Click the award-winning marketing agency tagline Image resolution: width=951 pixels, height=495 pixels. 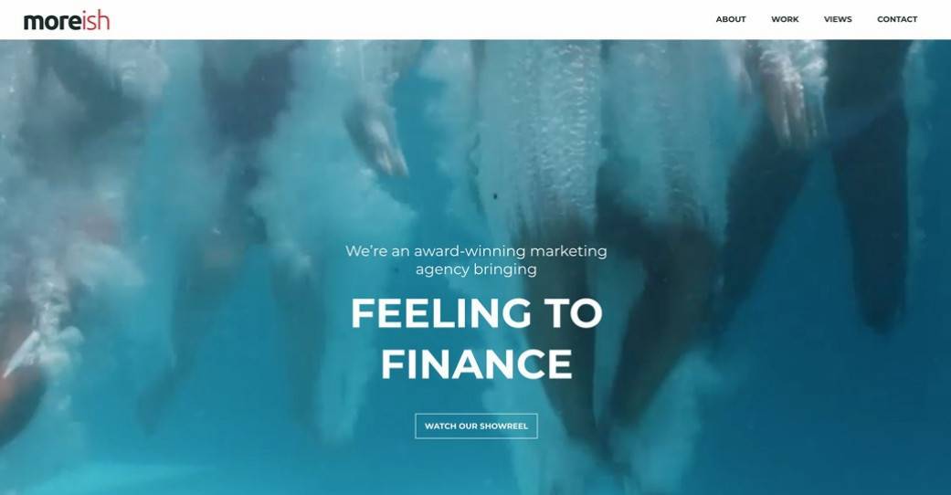(x=476, y=259)
